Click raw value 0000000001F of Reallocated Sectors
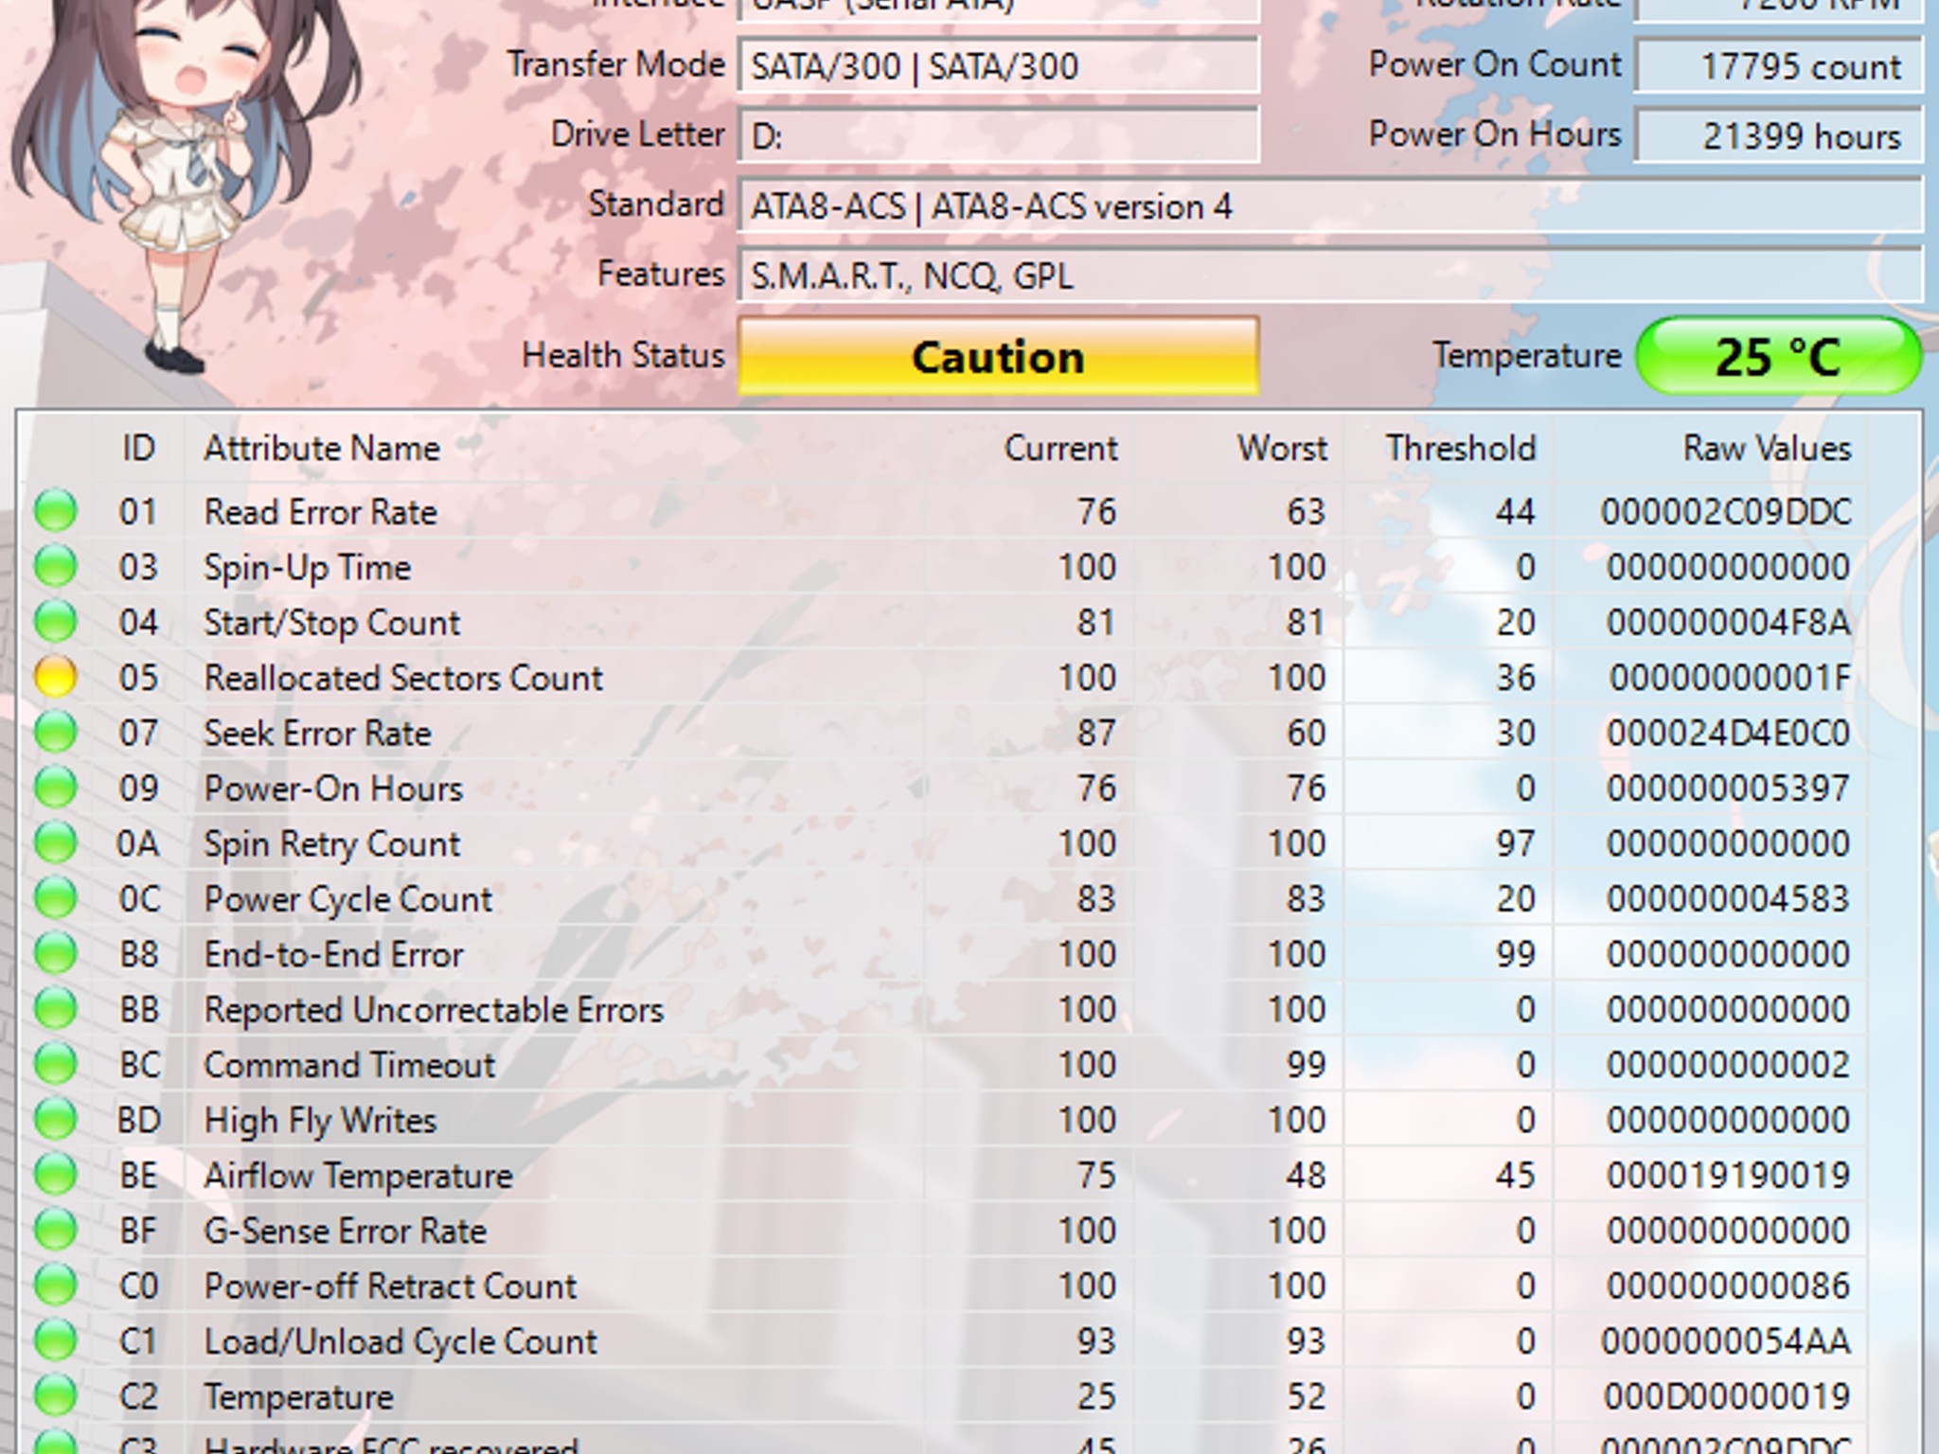1939x1454 pixels. [x=1730, y=677]
